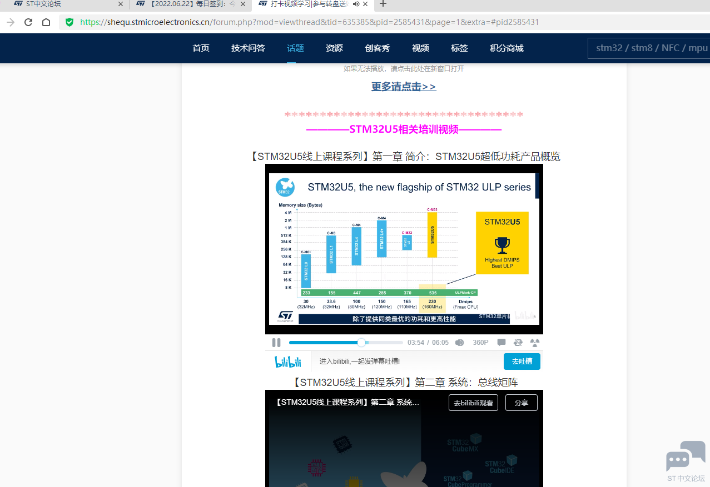Open 标签 in the navigation bar
Screen dimensions: 710x487
click(459, 48)
